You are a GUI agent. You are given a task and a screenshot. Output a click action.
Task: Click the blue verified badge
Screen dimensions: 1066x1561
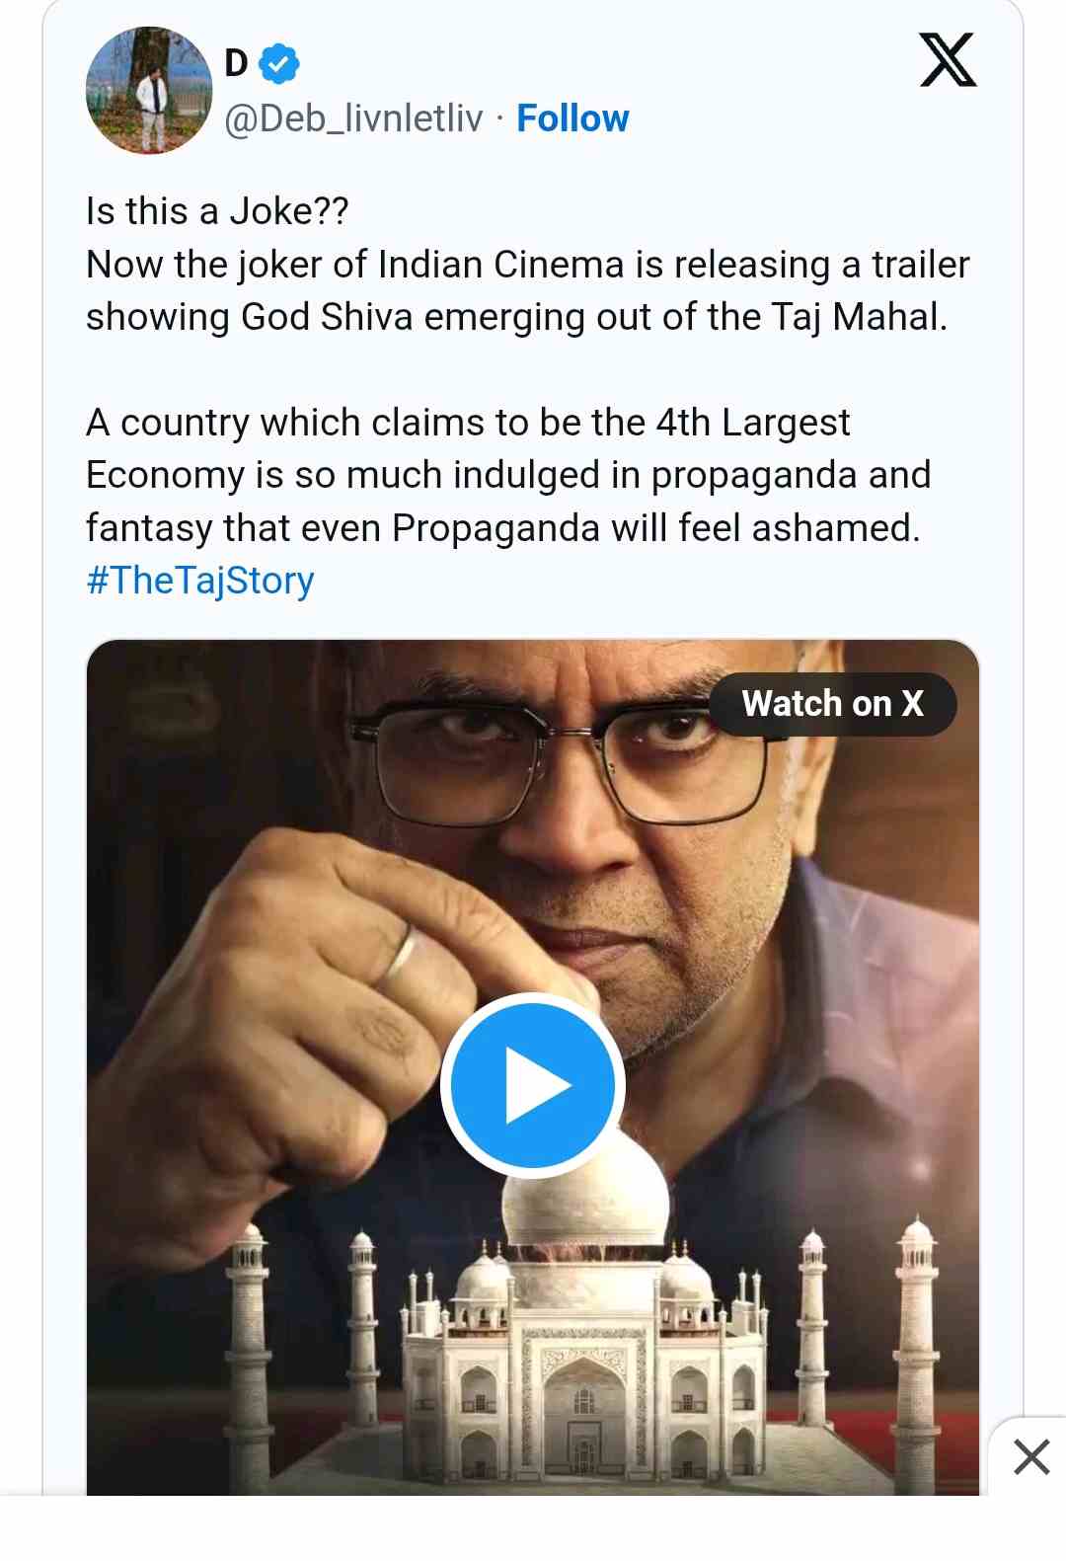tap(279, 63)
